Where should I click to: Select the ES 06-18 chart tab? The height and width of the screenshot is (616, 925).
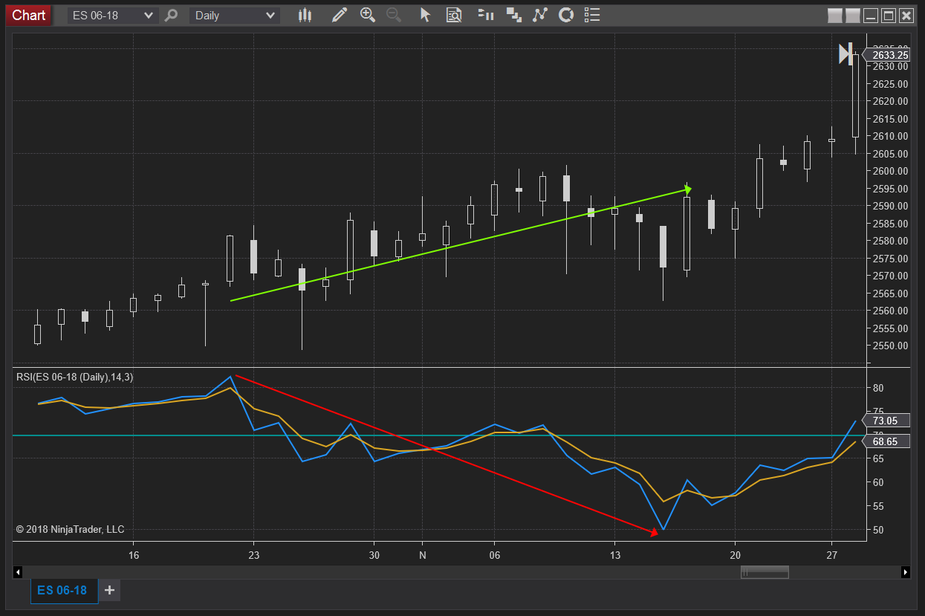(63, 591)
